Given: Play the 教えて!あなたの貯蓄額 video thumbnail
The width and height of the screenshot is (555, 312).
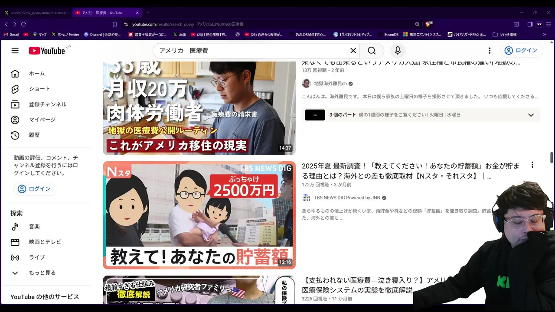Looking at the screenshot, I should coord(199,215).
